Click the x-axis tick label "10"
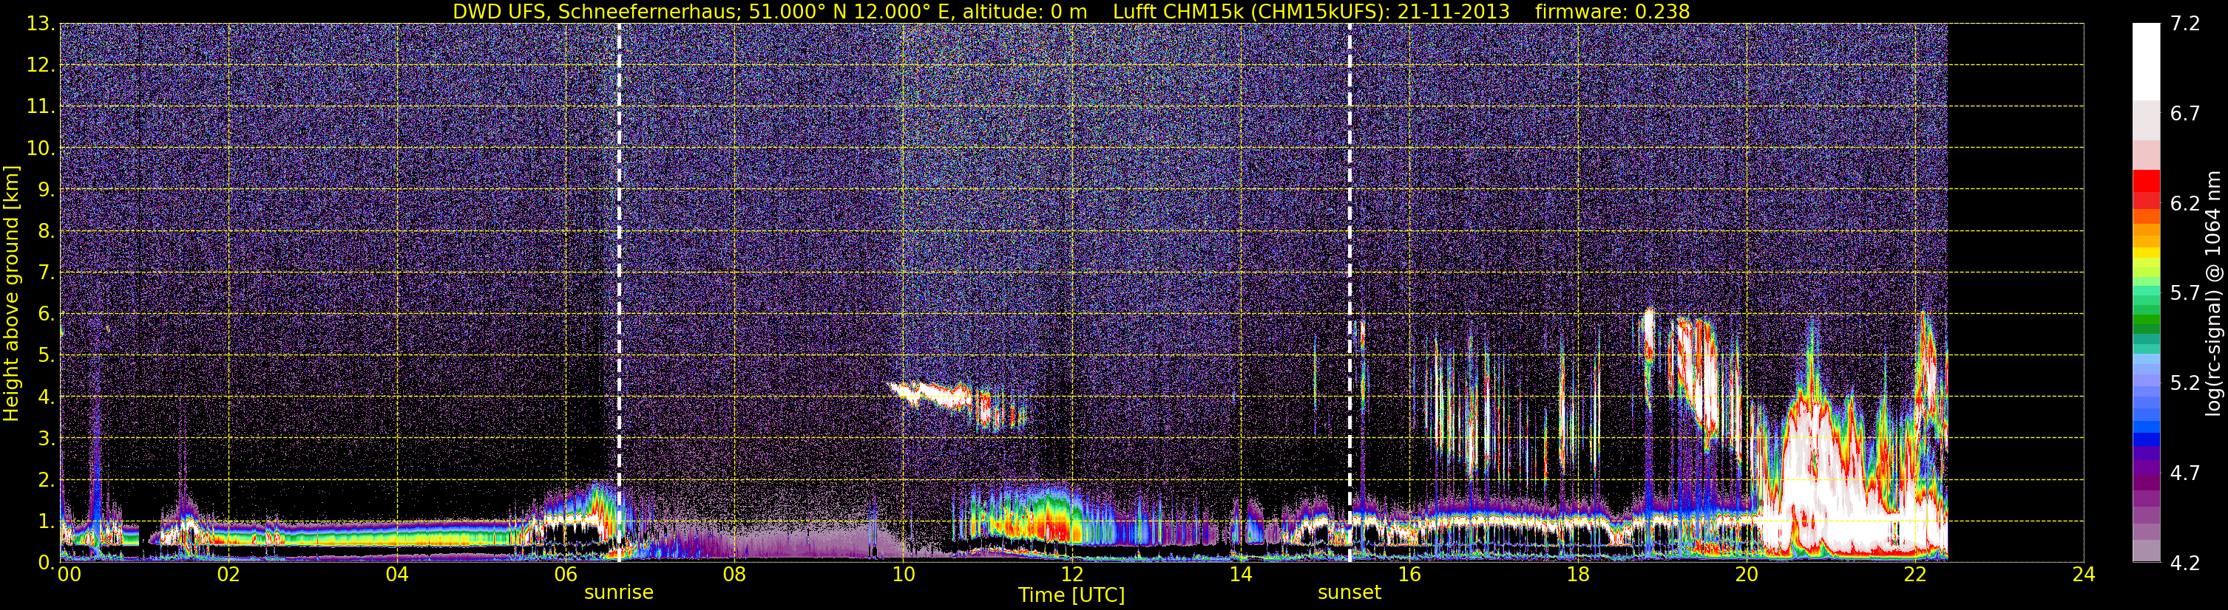The width and height of the screenshot is (2228, 610). tap(903, 575)
